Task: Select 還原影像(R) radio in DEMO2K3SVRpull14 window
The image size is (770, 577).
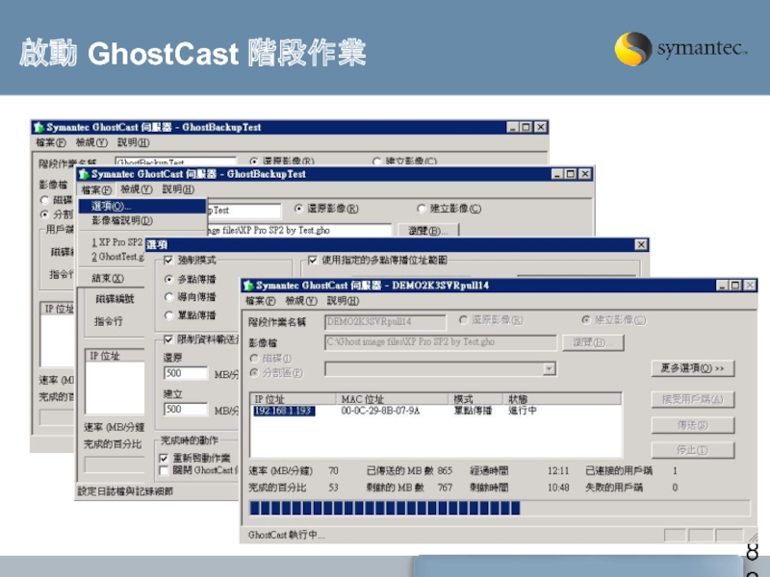Action: (x=463, y=320)
